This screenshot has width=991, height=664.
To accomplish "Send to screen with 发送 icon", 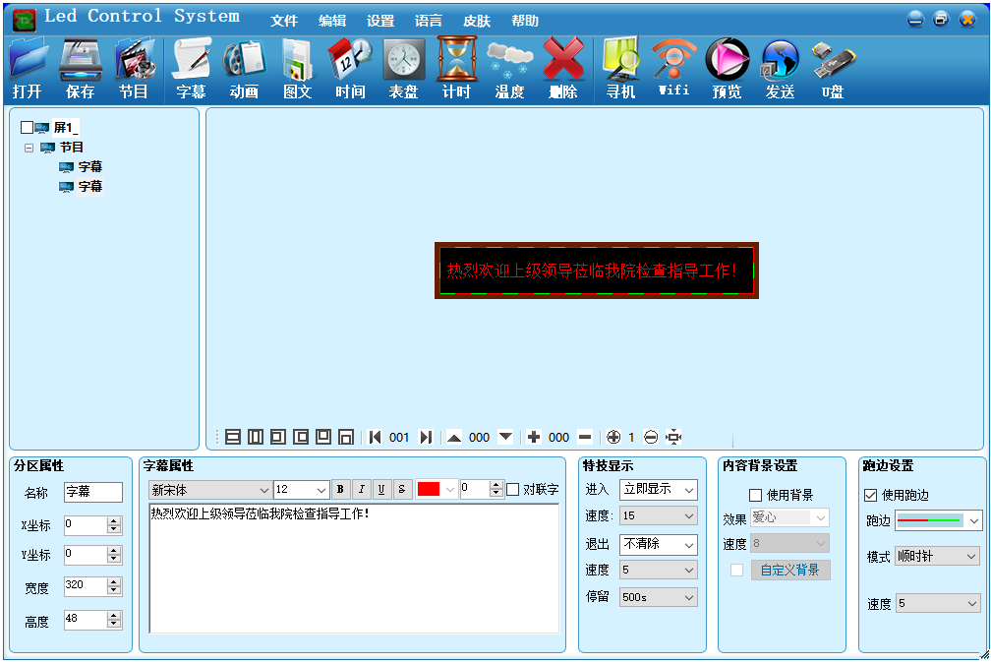I will [x=780, y=68].
